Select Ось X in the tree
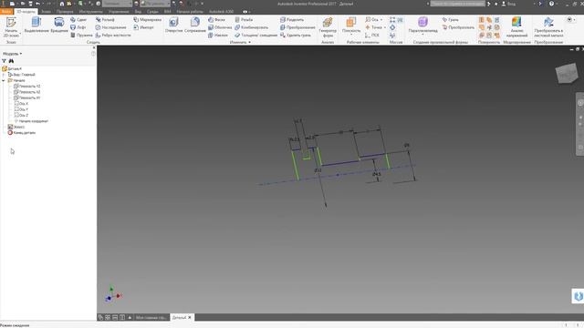584x328 pixels. tap(21, 104)
